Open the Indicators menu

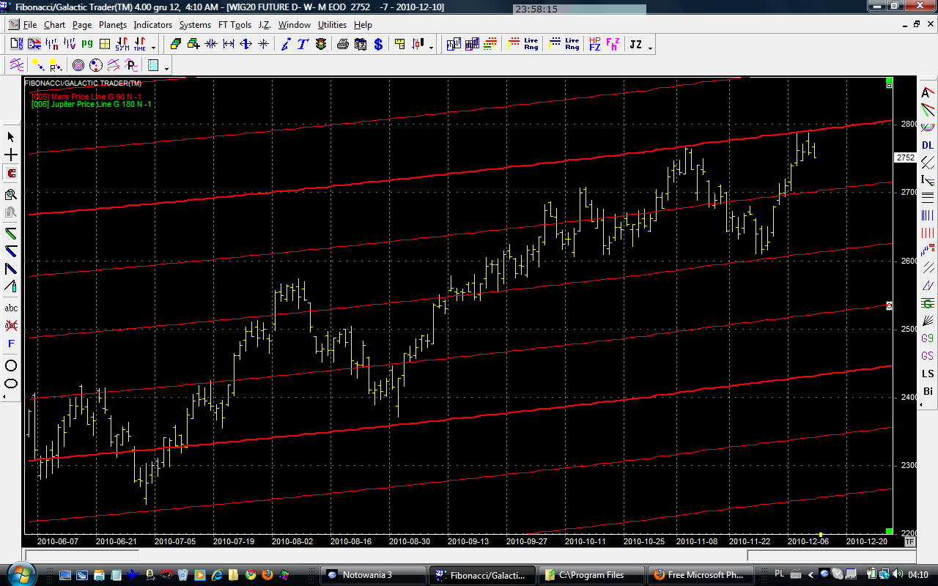click(152, 25)
